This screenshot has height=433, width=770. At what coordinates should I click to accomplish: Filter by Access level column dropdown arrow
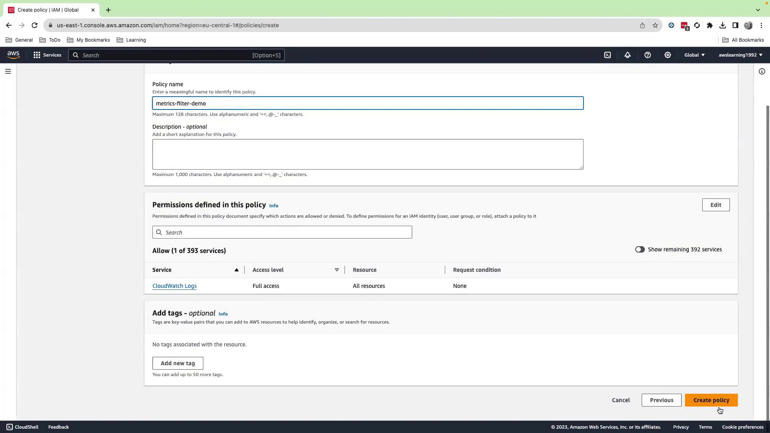[x=337, y=270]
